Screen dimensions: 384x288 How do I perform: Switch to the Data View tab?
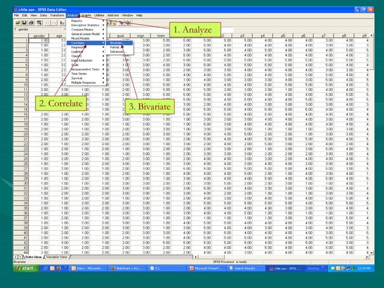(x=34, y=257)
